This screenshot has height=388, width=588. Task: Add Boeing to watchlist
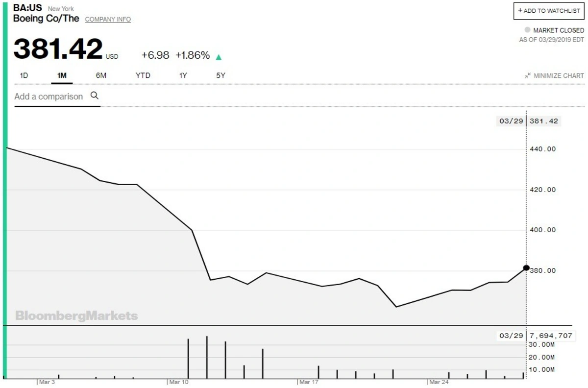pyautogui.click(x=549, y=11)
